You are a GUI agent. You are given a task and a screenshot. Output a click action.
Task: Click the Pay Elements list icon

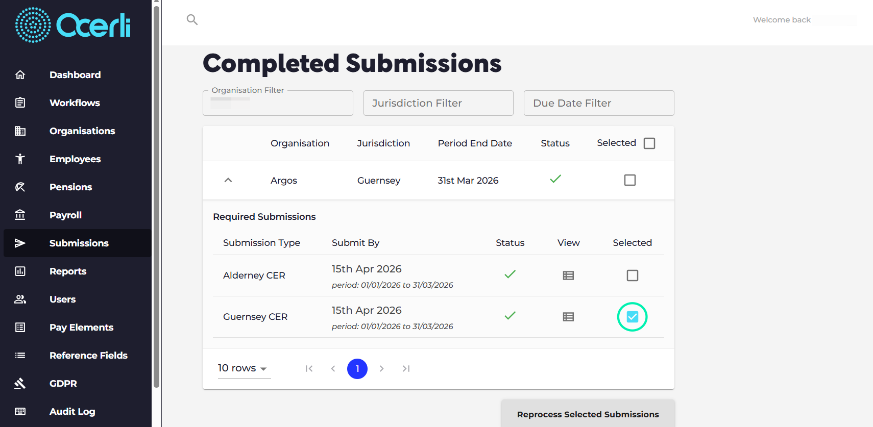click(x=20, y=328)
